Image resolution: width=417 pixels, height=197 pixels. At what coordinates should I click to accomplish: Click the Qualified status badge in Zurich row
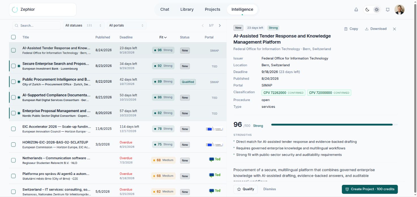(188, 82)
